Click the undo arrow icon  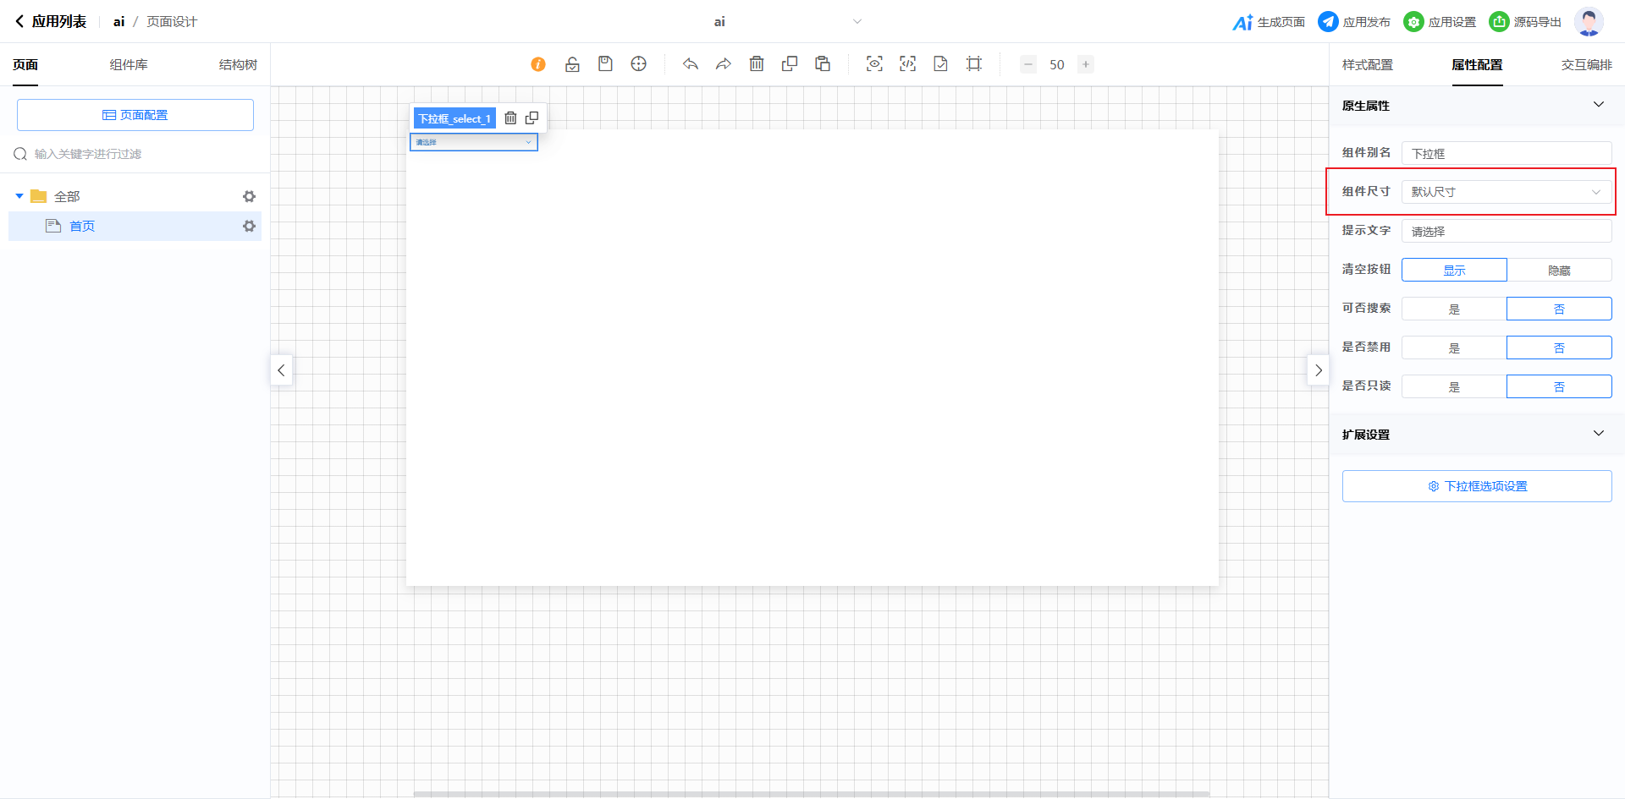(x=691, y=64)
